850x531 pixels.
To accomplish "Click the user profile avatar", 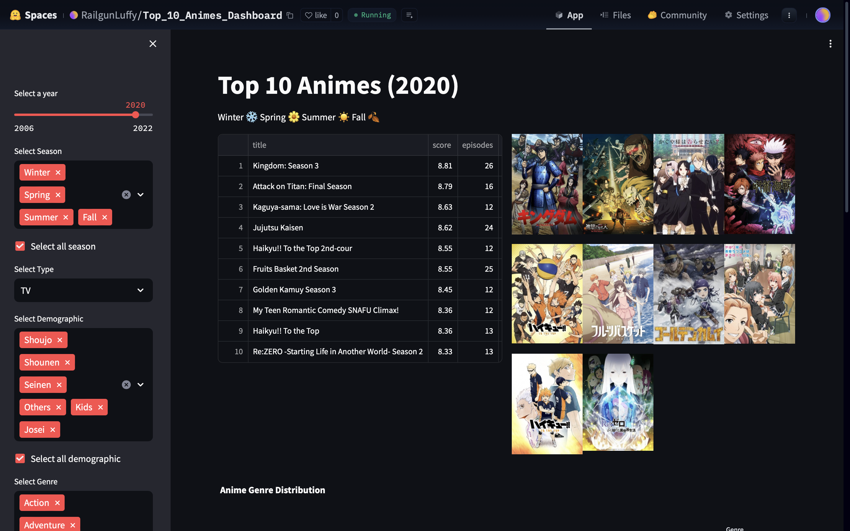I will pyautogui.click(x=823, y=15).
